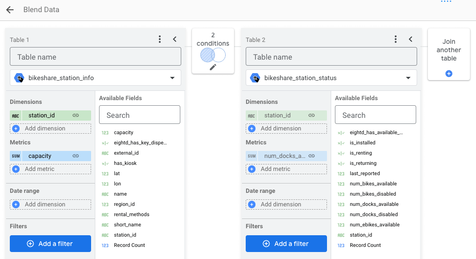Add a dimension under Table 1 Dimensions

coord(50,128)
